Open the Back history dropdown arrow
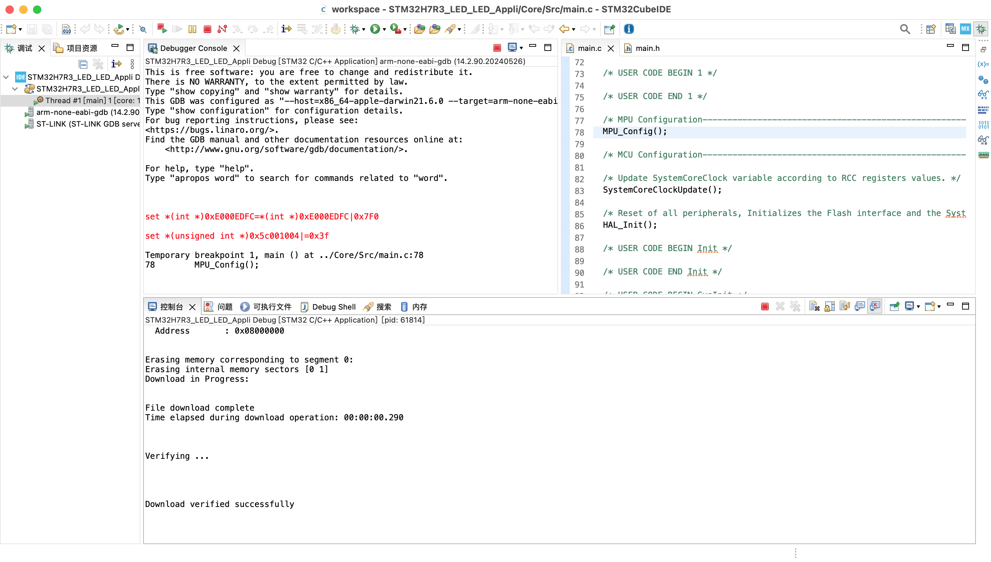Screen dimensions: 991x562 click(x=574, y=29)
